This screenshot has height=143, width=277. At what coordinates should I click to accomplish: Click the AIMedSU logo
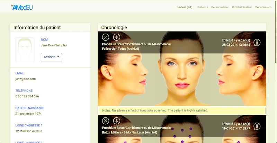(x=22, y=7)
